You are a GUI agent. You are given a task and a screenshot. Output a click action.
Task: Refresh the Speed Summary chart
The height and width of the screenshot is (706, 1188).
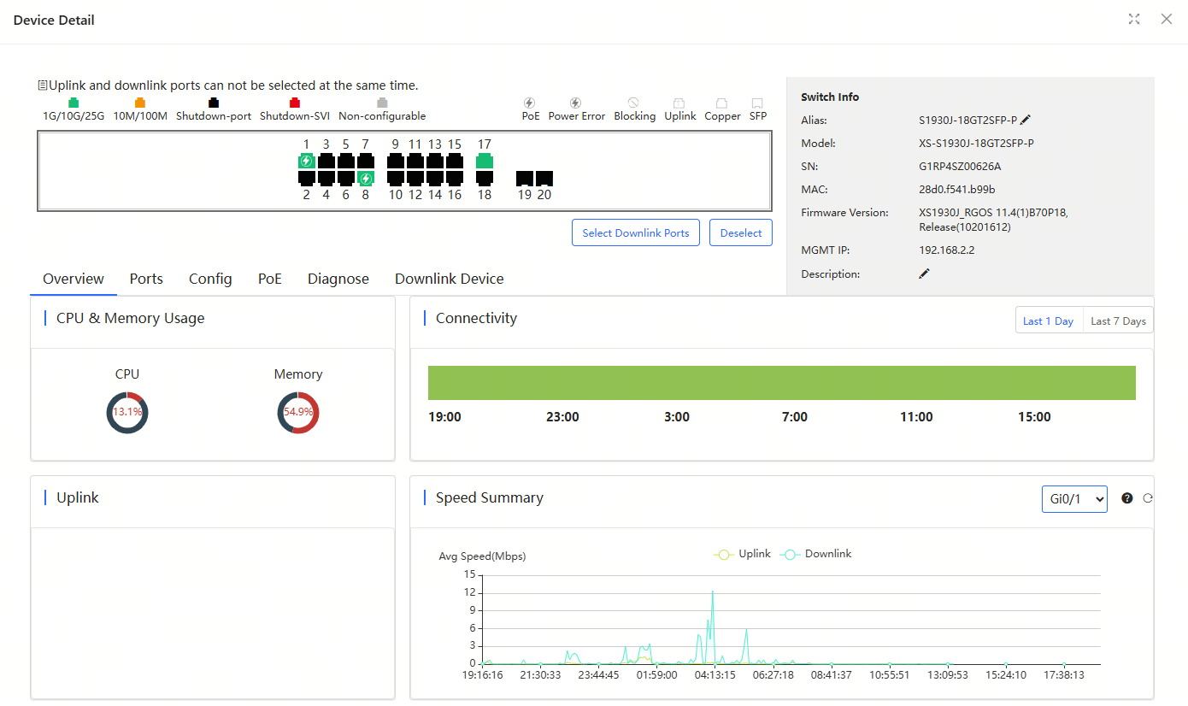point(1148,498)
